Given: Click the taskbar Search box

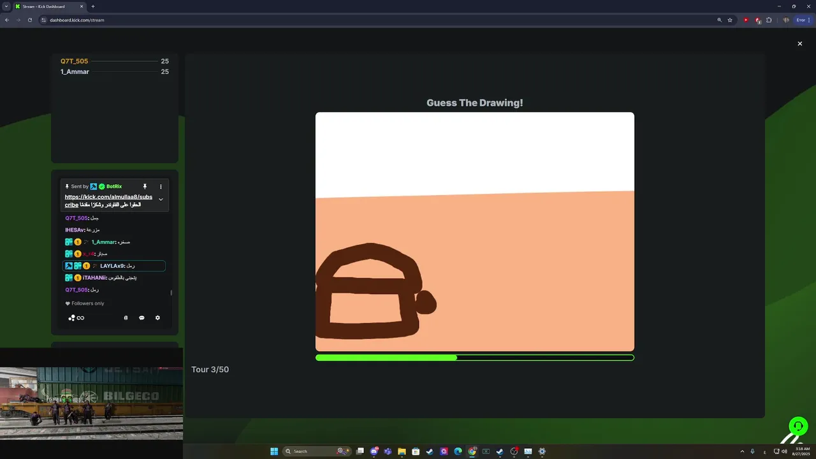Looking at the screenshot, I should click(317, 451).
